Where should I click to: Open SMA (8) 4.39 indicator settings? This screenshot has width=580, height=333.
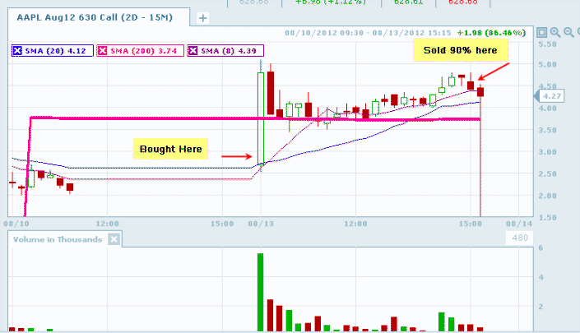tap(229, 51)
